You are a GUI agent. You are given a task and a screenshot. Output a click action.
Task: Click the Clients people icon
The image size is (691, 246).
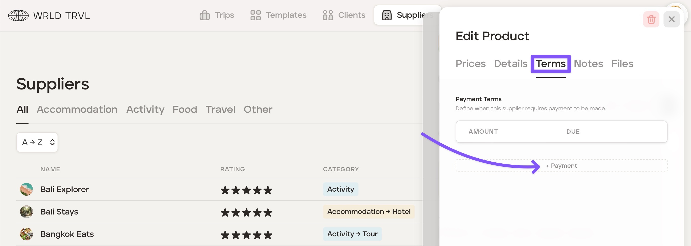(x=327, y=15)
